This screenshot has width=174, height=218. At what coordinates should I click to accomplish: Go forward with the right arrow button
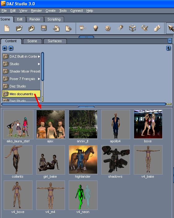pyautogui.click(x=11, y=48)
